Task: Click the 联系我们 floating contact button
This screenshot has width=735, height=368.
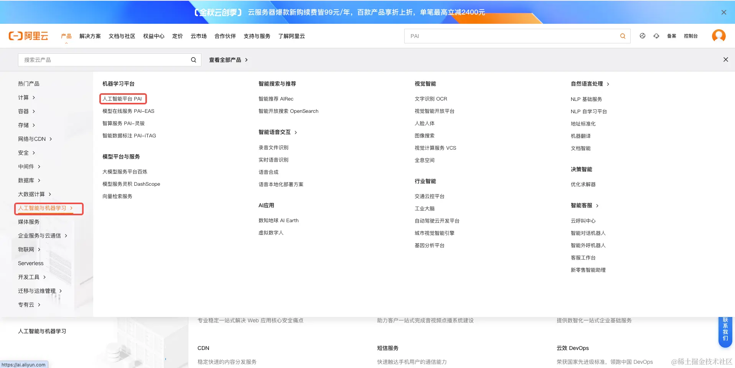Action: click(725, 331)
